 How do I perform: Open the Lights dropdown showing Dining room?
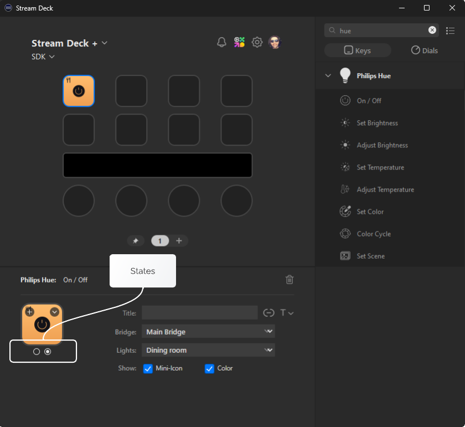coord(208,350)
